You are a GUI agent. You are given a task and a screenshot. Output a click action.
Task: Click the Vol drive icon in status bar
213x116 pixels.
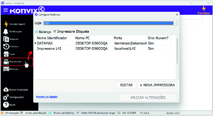119,113
